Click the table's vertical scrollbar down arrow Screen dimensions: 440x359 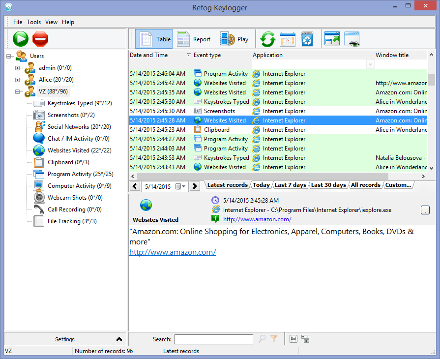point(431,168)
